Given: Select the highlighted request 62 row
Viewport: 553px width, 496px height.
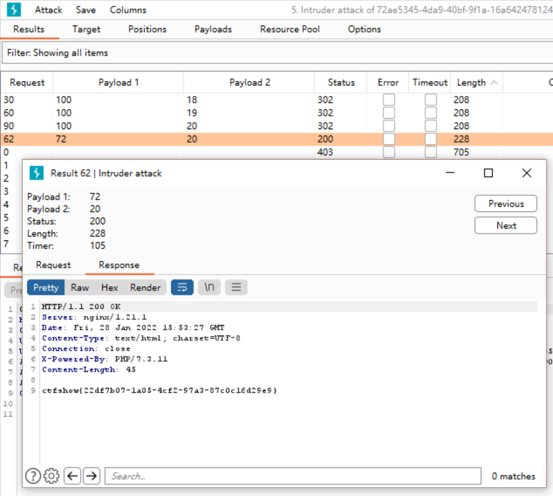Looking at the screenshot, I should tap(277, 139).
